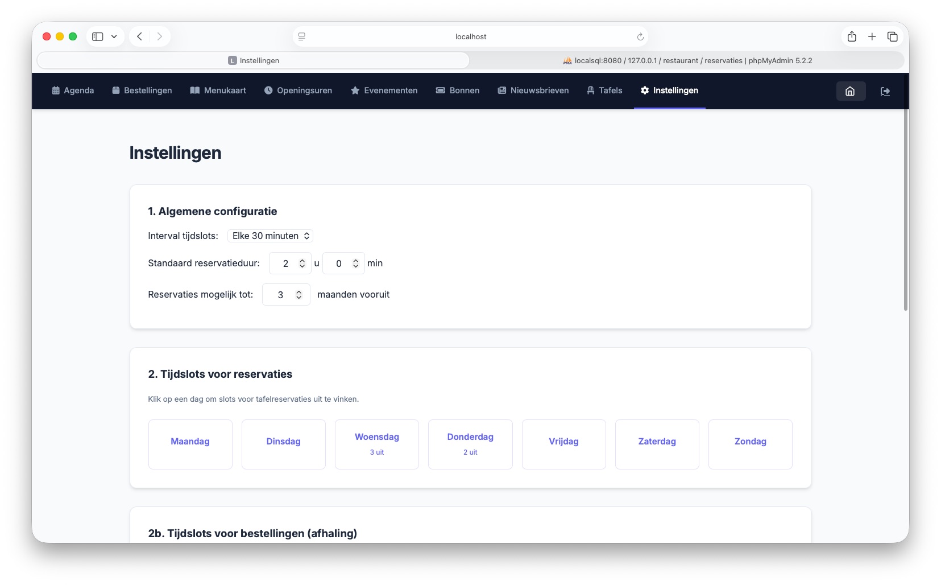Select the Instellingen browser tab
The height and width of the screenshot is (585, 941).
pos(254,60)
